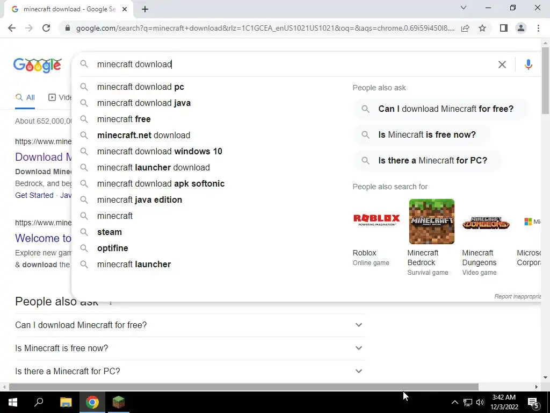Click the share page icon in address bar
Image resolution: width=550 pixels, height=413 pixels.
pyautogui.click(x=465, y=28)
